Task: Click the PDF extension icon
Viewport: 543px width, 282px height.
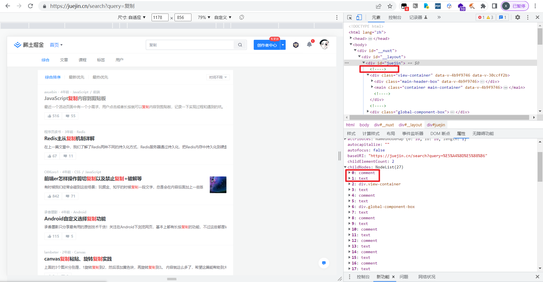Action: point(438,6)
